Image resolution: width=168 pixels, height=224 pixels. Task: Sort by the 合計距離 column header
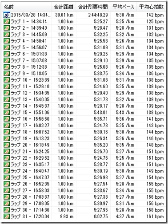[x=64, y=7]
